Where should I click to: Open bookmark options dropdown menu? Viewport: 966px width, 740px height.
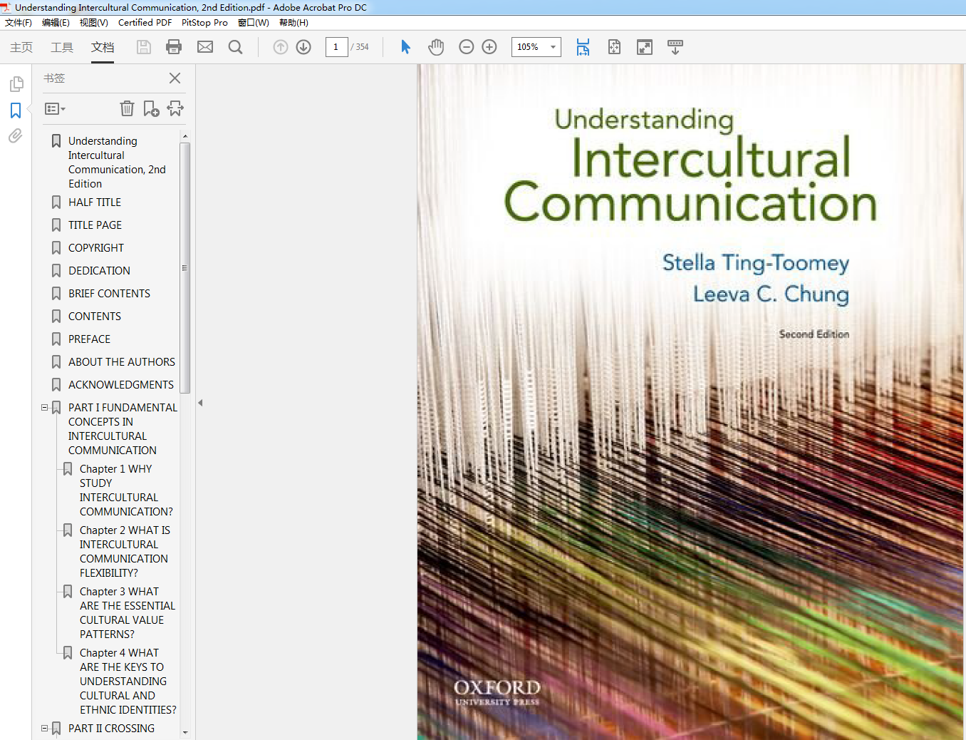click(55, 109)
